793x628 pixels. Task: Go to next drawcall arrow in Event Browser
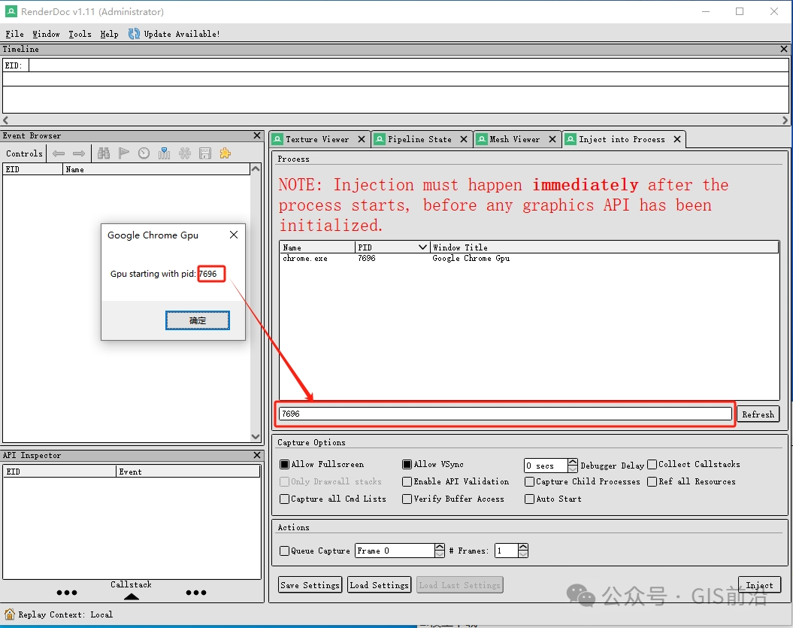(79, 153)
